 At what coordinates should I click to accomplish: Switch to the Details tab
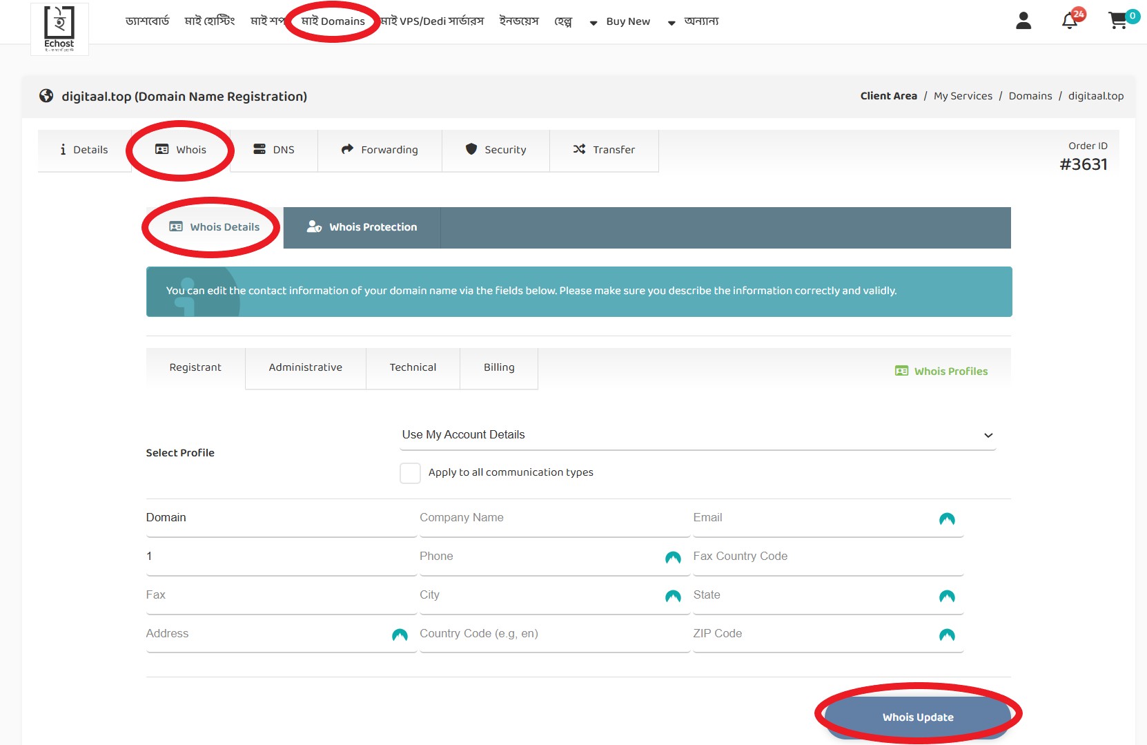[84, 150]
